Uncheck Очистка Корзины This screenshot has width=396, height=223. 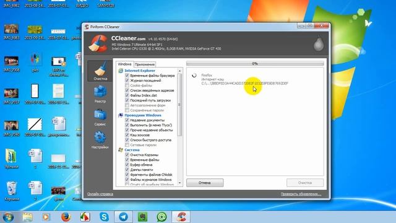127,155
